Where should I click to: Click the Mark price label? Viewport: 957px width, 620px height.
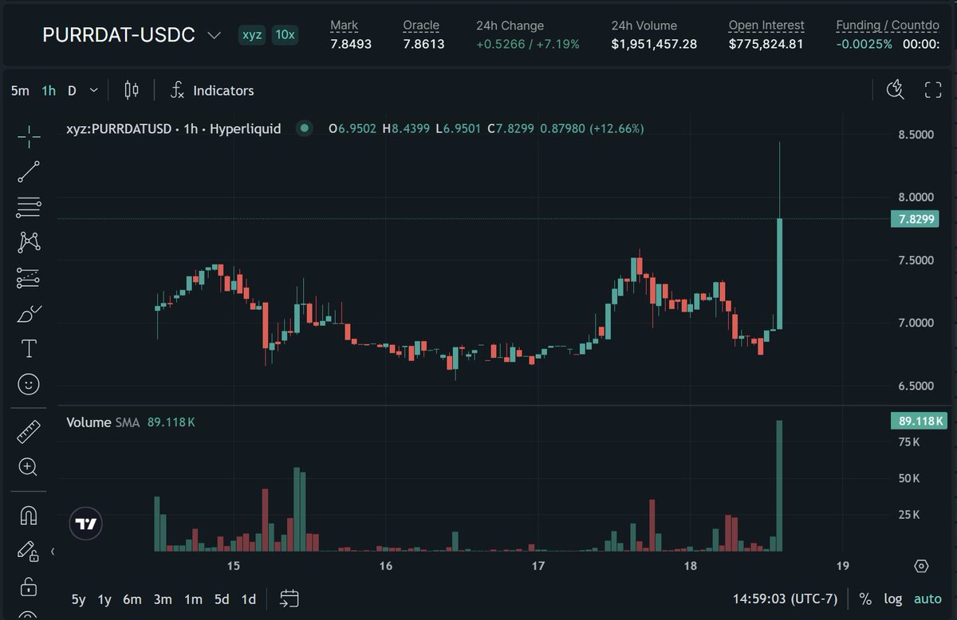(x=345, y=26)
